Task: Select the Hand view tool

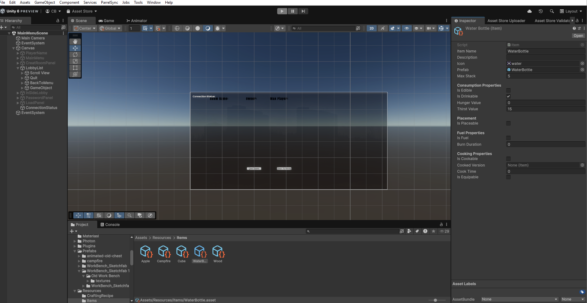Action: coord(75,41)
